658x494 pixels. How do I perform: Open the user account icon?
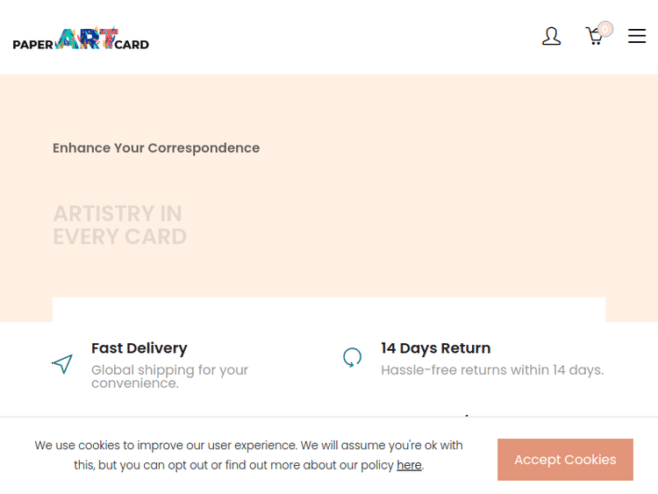click(551, 37)
